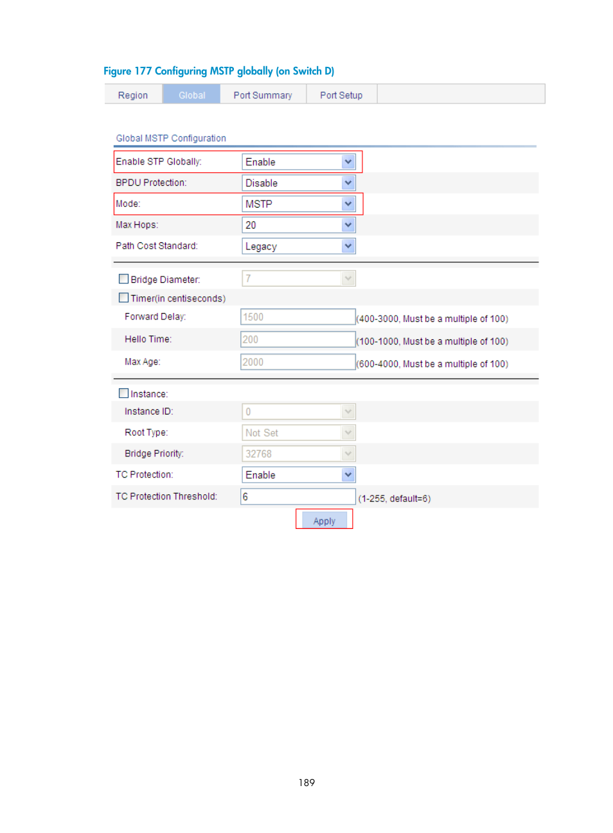Open the Root Type dropdown

299,433
